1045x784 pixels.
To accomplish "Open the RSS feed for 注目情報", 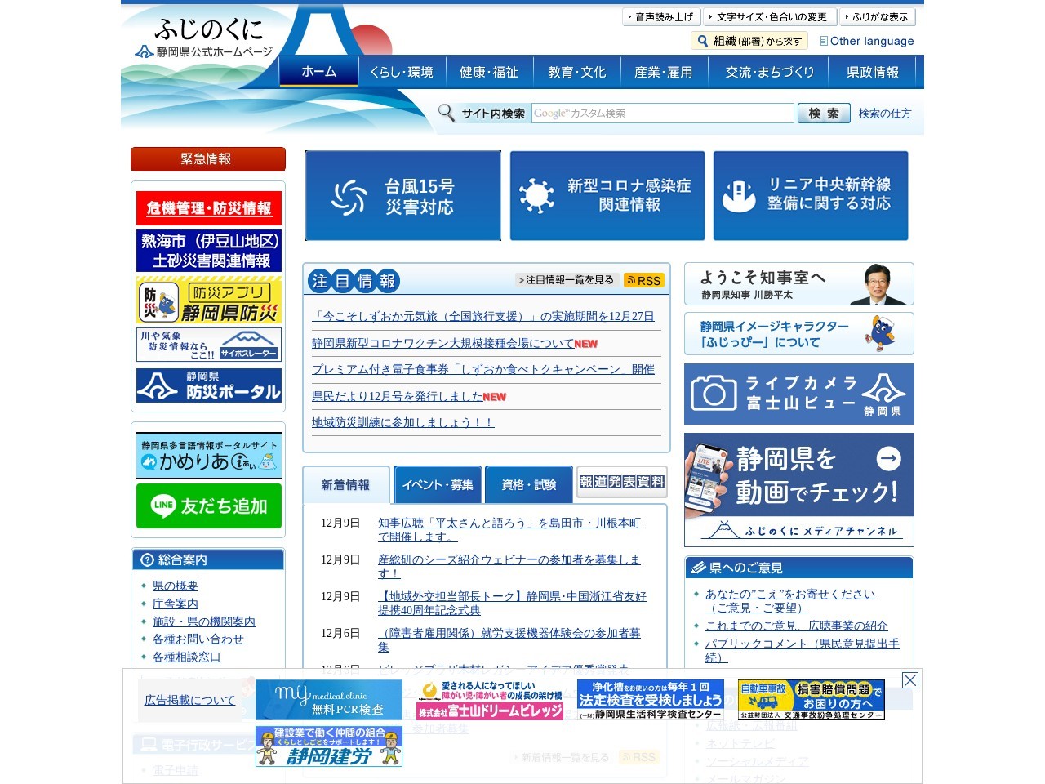I will pyautogui.click(x=643, y=280).
